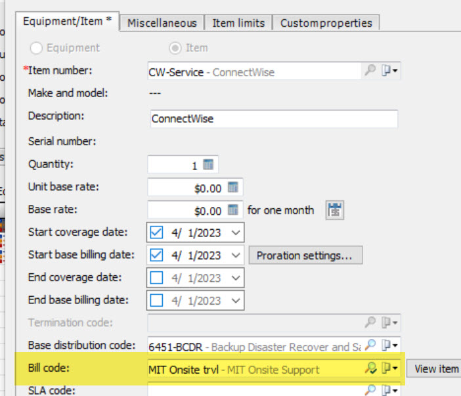Open Bill code flag dropdown menu
The height and width of the screenshot is (396, 461).
pyautogui.click(x=389, y=368)
